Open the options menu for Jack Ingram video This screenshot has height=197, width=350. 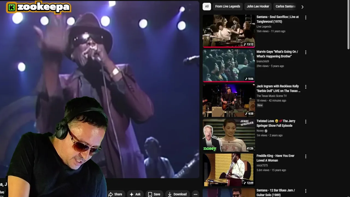point(306,87)
